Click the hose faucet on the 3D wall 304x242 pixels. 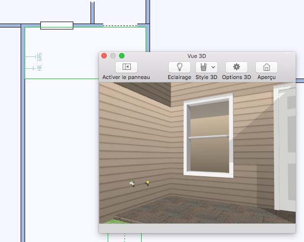pyautogui.click(x=132, y=184)
